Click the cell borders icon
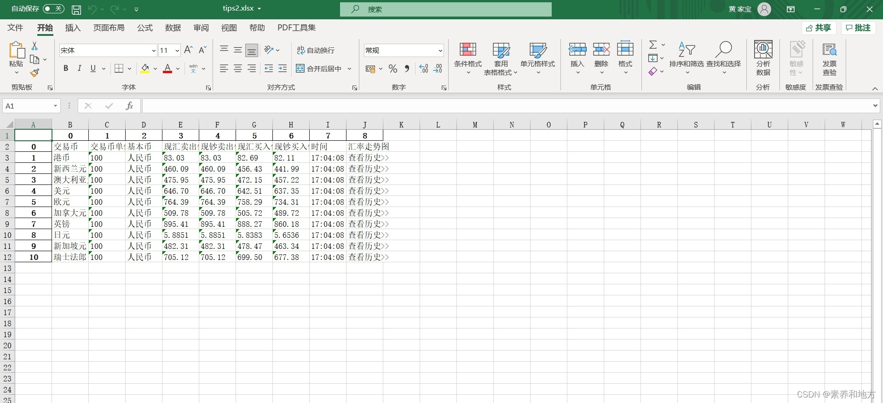883x403 pixels. 119,69
